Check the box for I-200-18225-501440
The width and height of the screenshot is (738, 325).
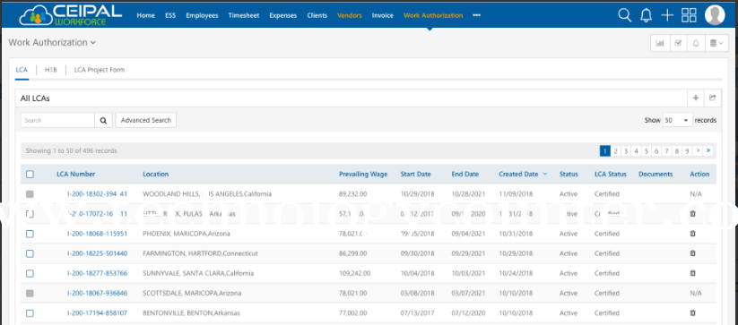[x=30, y=253]
